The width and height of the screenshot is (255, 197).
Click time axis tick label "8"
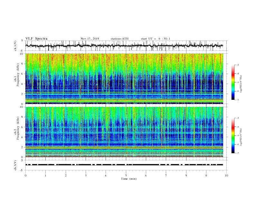point(186,175)
